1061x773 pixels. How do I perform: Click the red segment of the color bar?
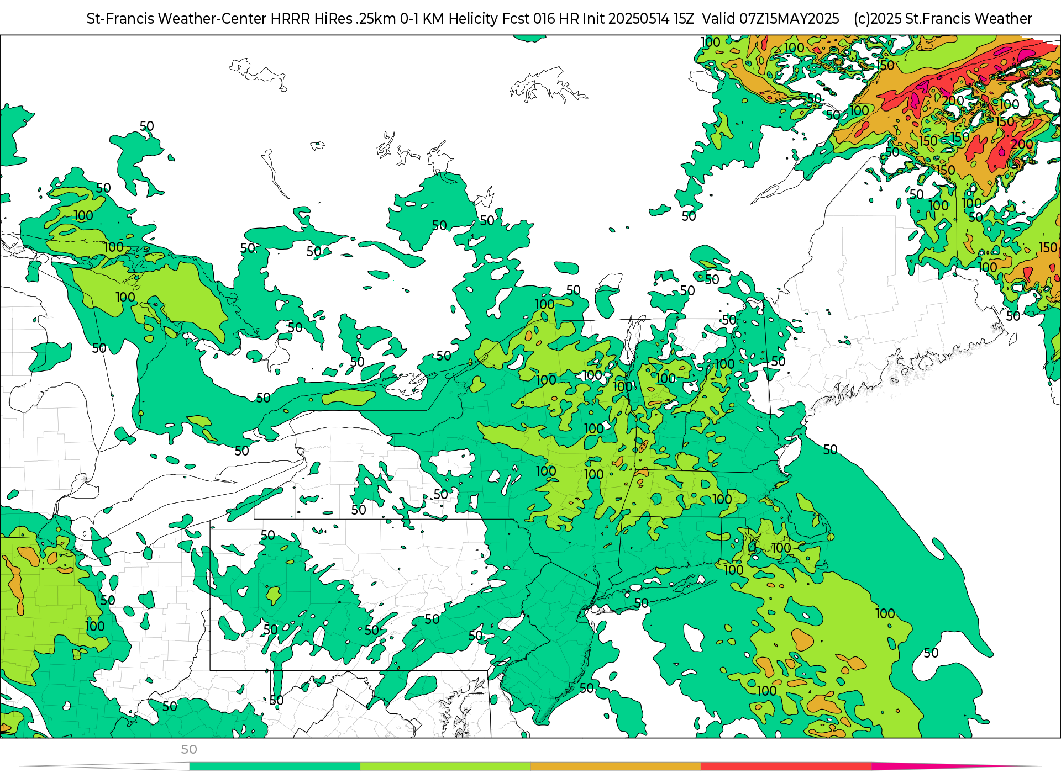(x=786, y=766)
